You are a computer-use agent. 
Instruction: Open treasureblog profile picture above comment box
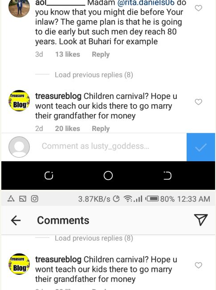19,101
